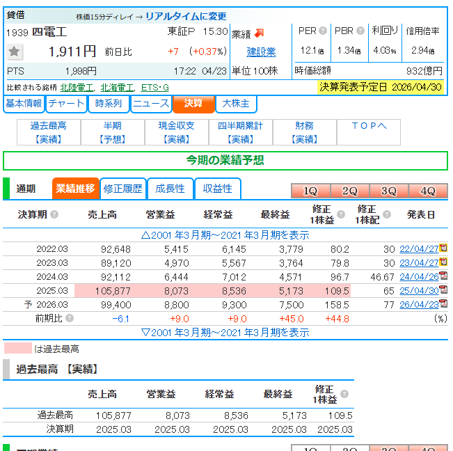Open the 24/04/26 announcement date link
The height and width of the screenshot is (451, 453).
coord(419,277)
